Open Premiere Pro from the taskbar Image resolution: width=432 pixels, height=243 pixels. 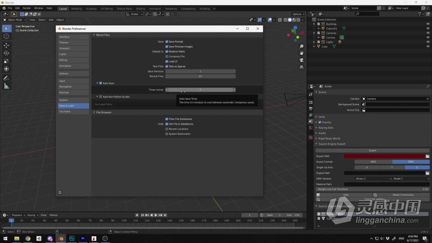83,238
